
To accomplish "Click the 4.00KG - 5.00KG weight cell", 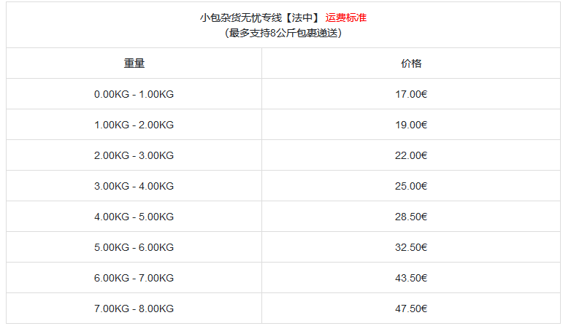I will 134,217.
